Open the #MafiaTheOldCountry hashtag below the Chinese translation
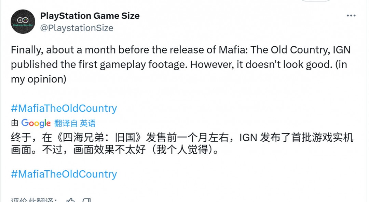 pyautogui.click(x=64, y=174)
